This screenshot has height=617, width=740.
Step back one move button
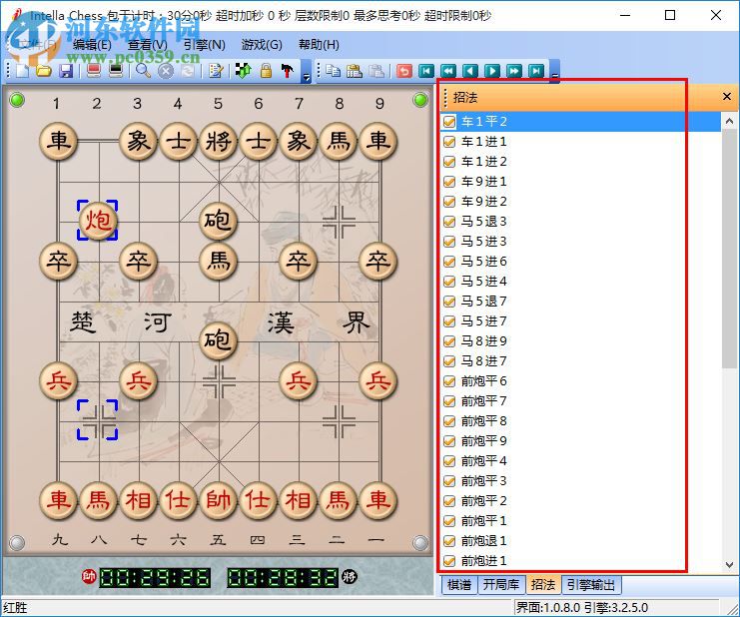(x=470, y=71)
